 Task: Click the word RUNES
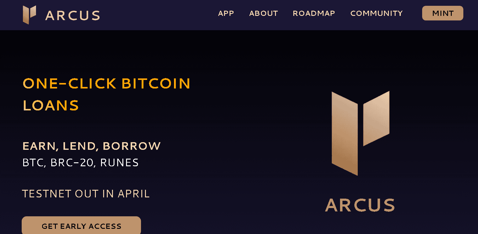(119, 163)
